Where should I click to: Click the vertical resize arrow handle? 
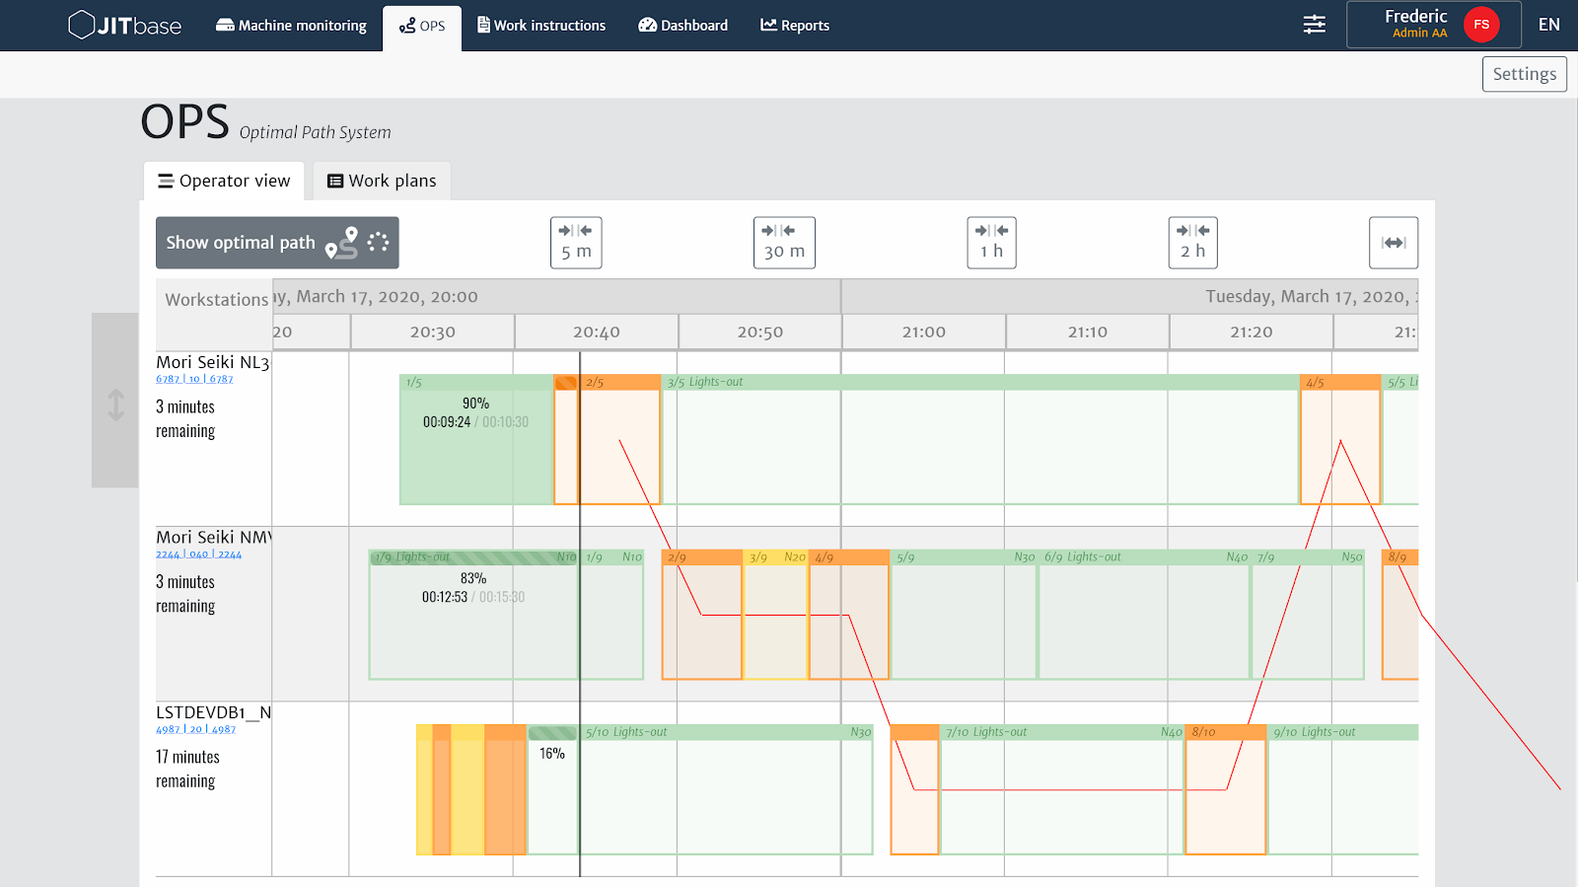115,405
